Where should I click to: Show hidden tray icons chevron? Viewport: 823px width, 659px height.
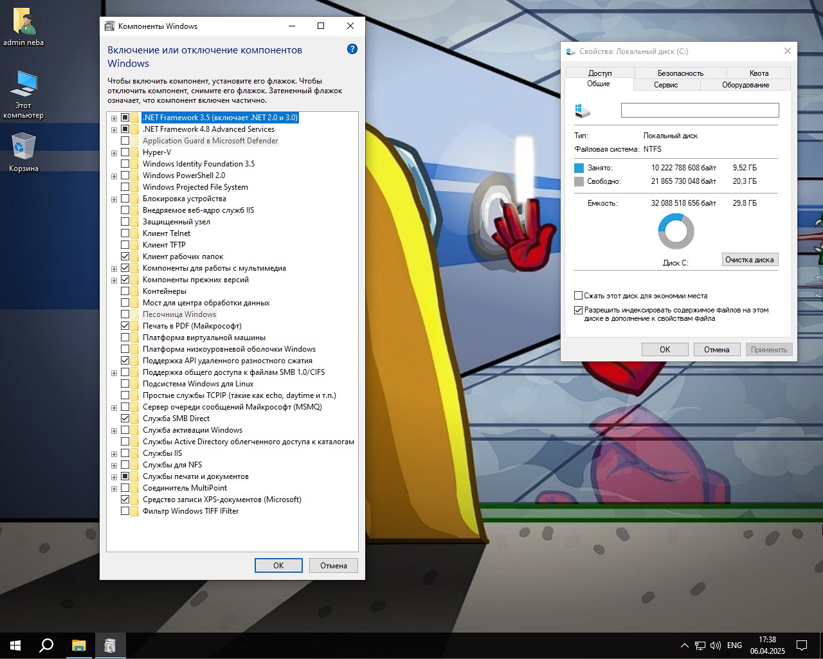[684, 645]
